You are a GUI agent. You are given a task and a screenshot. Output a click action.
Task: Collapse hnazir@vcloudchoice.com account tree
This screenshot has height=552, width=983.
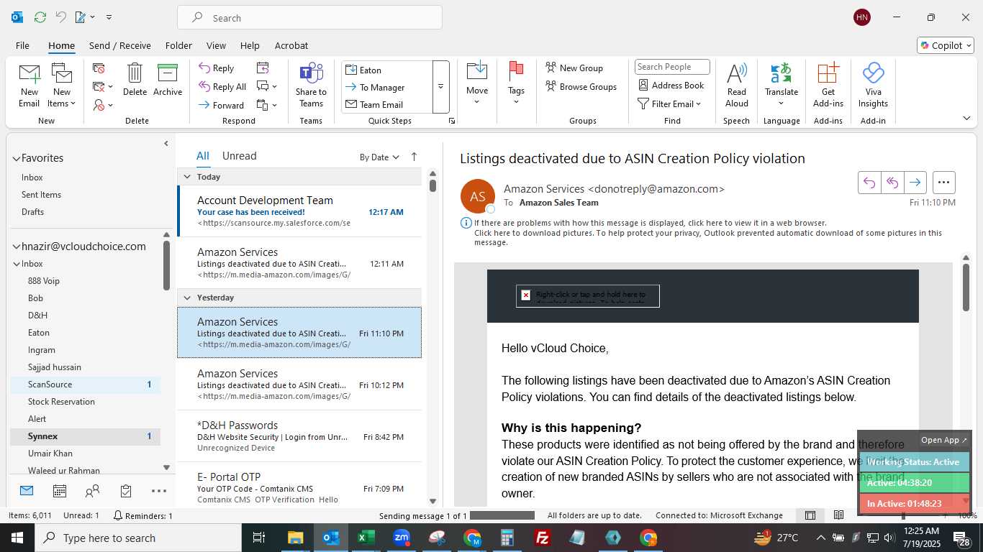pyautogui.click(x=16, y=247)
